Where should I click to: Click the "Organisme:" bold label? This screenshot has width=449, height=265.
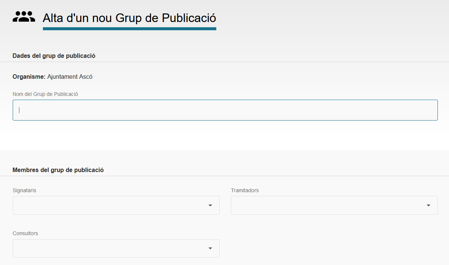[29, 77]
